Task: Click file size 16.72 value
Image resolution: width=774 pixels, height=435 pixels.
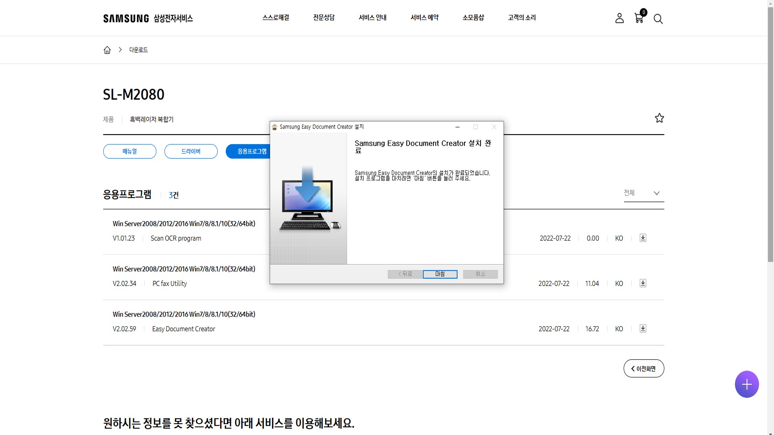Action: tap(592, 329)
